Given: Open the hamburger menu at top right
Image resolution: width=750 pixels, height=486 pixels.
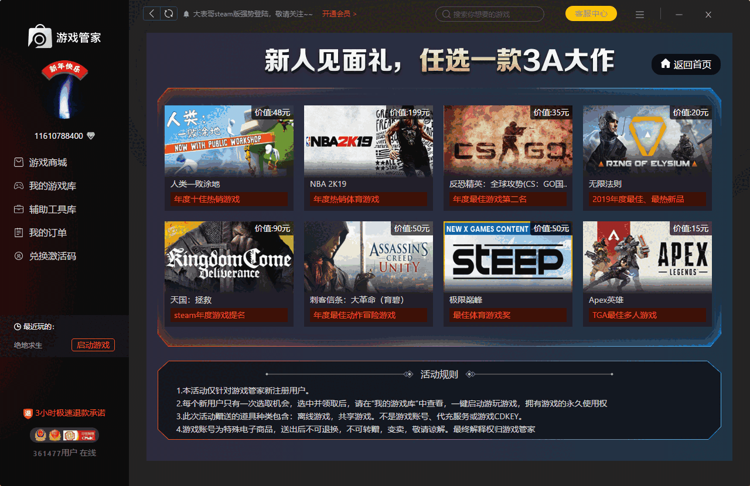Looking at the screenshot, I should [640, 14].
